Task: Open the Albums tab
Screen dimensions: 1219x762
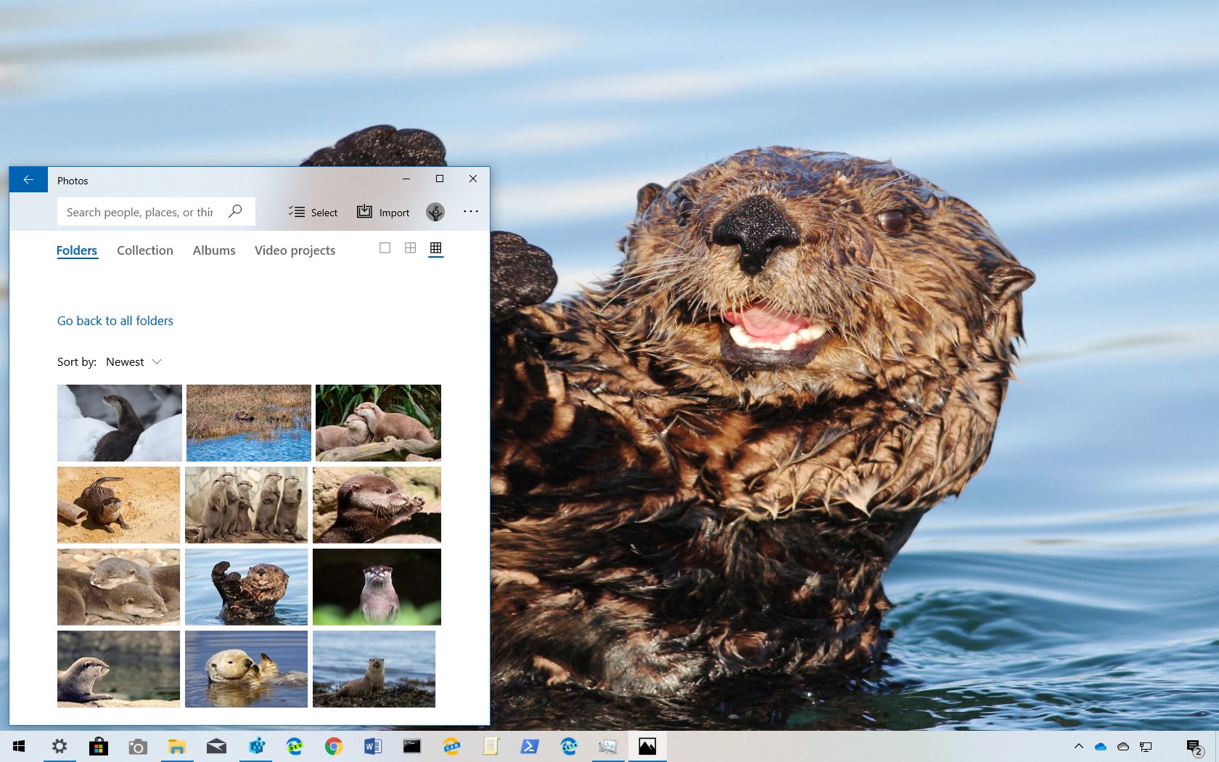Action: click(x=213, y=250)
